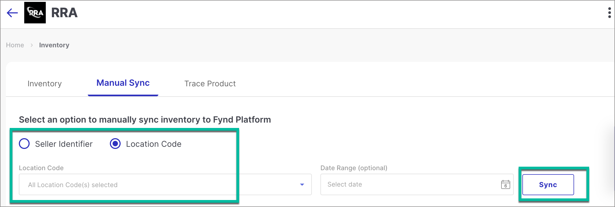Screen dimensions: 615x207
Task: Switch to the Manual Sync tab
Action: (123, 83)
